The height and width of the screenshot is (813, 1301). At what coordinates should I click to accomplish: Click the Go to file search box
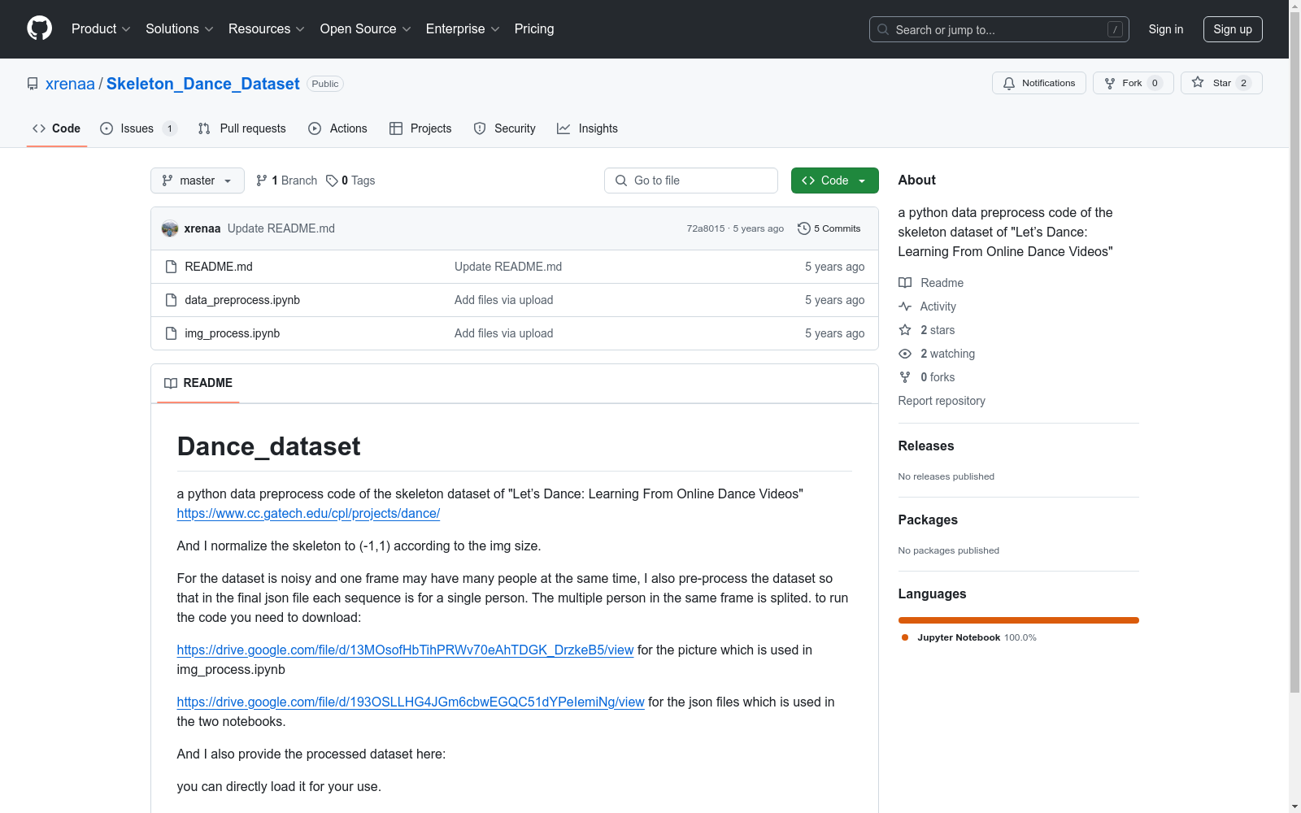[691, 180]
